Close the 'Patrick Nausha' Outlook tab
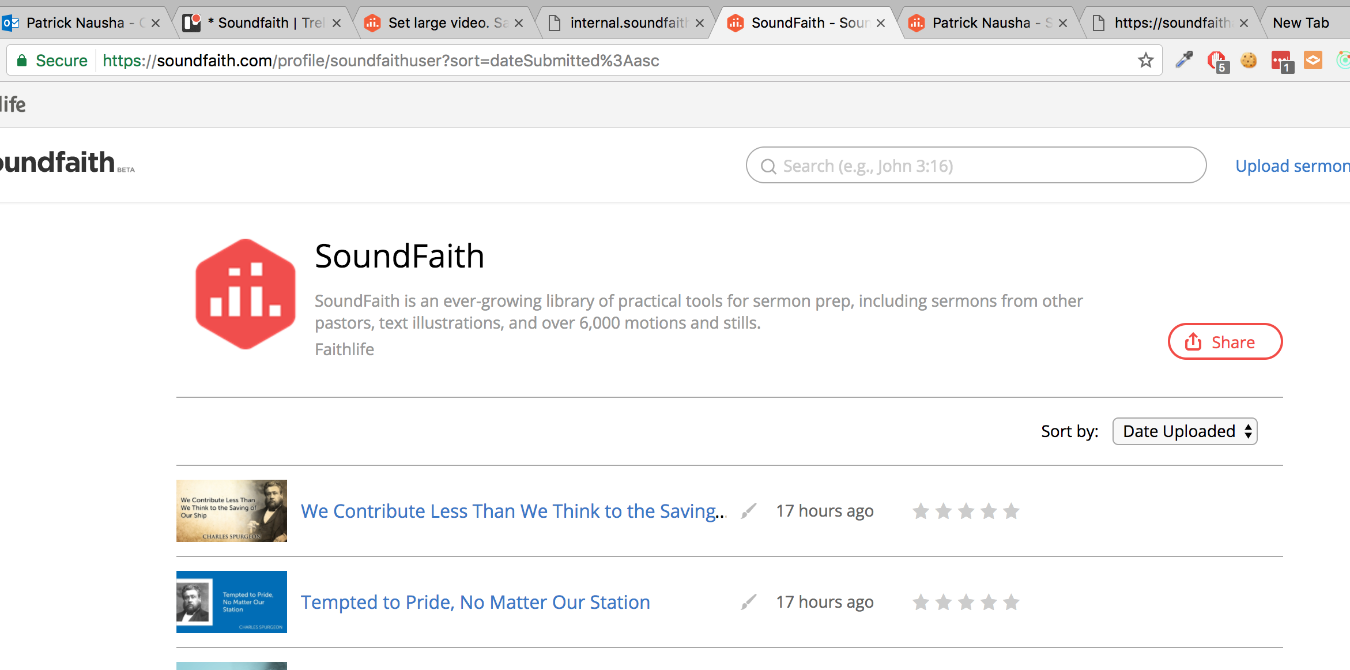The height and width of the screenshot is (670, 1350). click(x=156, y=23)
